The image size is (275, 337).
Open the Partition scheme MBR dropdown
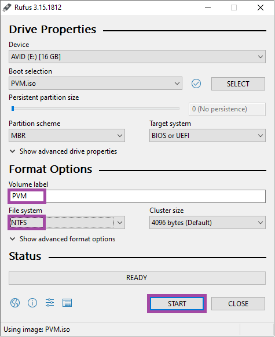pyautogui.click(x=67, y=136)
